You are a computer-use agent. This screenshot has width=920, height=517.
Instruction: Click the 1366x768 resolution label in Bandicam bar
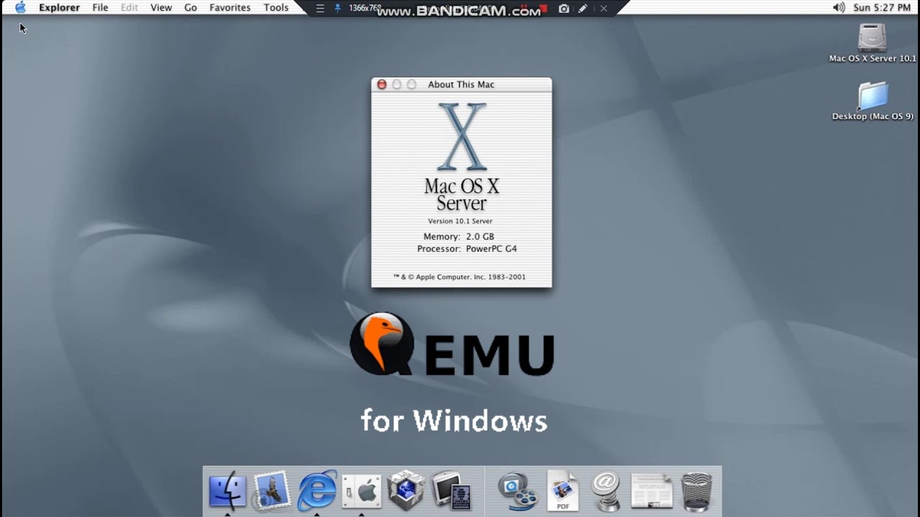tap(364, 8)
